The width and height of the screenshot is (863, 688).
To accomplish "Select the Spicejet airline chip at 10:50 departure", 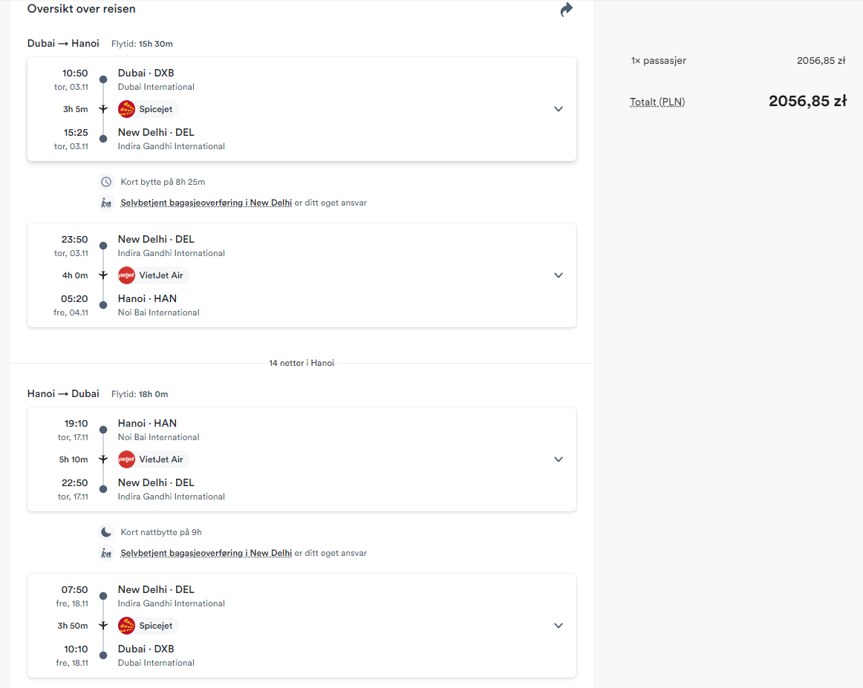I will [x=147, y=109].
